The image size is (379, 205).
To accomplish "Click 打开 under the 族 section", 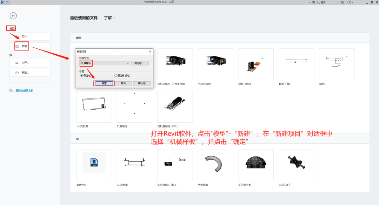I will coord(30,63).
